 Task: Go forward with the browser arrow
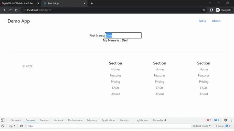pyautogui.click(x=4, y=10)
